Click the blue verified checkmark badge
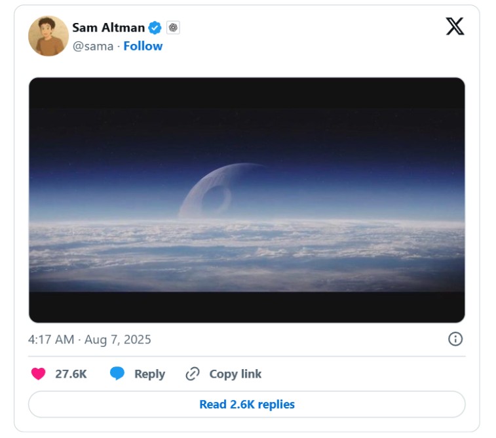 coord(155,28)
